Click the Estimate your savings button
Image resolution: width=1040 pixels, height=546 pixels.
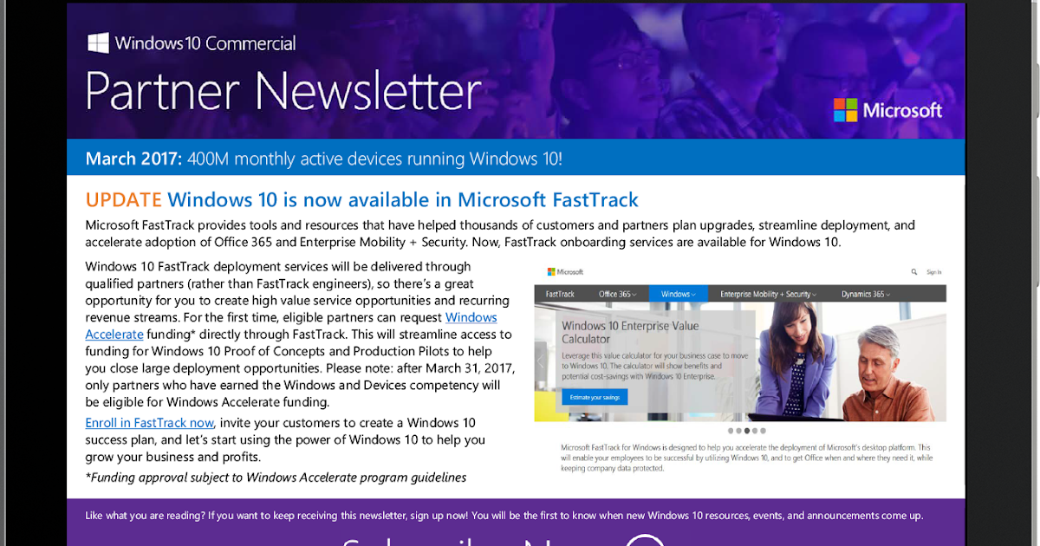point(595,397)
